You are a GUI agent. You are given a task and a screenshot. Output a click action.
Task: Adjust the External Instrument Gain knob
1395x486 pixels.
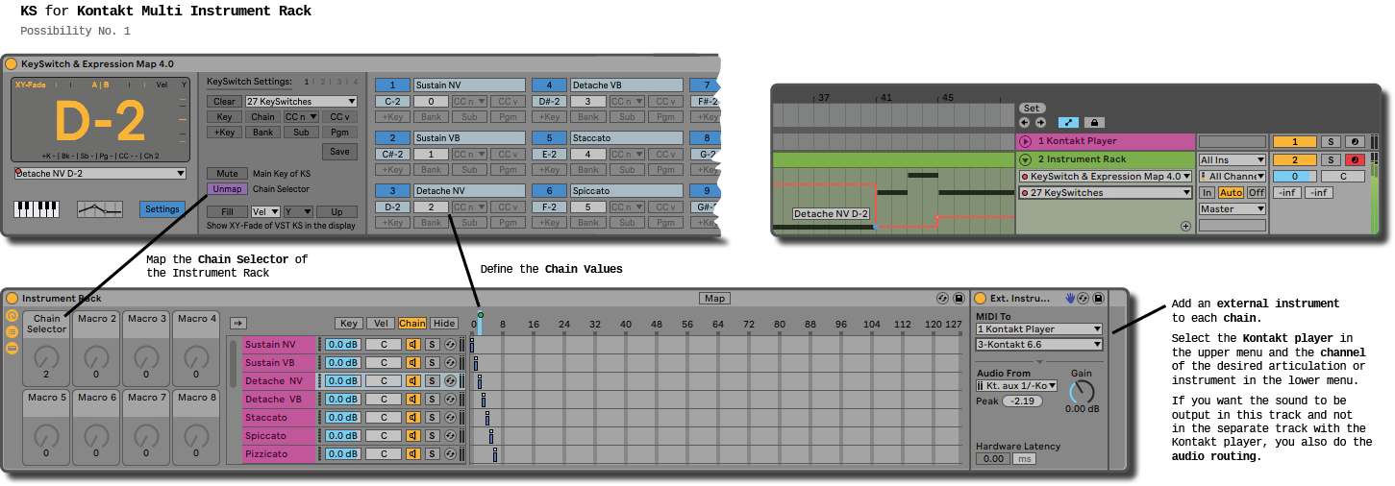pyautogui.click(x=1082, y=392)
